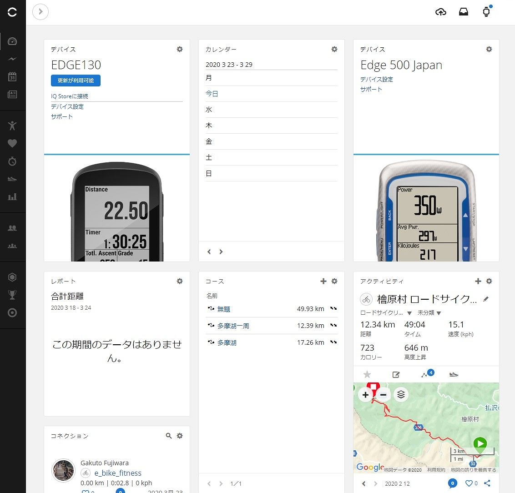515x493 pixels.
Task: Open サポート link under Edge 500 Japan
Action: [x=371, y=89]
